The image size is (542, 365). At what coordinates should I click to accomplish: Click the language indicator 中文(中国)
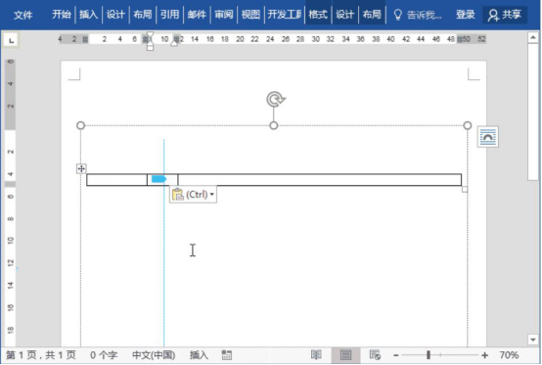(x=154, y=355)
